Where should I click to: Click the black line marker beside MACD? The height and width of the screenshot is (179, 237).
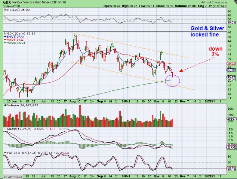point(5,129)
